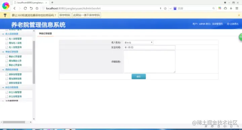Reload the page with the refresh icon
The image size is (242, 130).
click(x=25, y=8)
